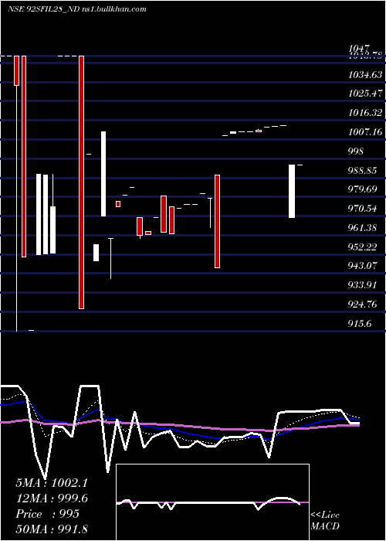Image resolution: width=386 pixels, height=541 pixels.
Task: Click the 1016.32 price axis label
Action: coord(365,113)
